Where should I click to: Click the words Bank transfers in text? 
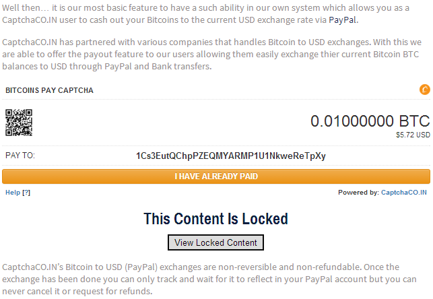[x=181, y=66]
